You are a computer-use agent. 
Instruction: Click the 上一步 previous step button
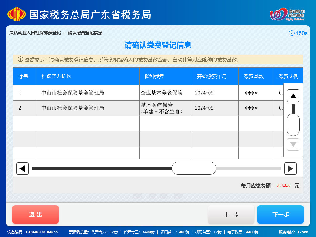231,214
